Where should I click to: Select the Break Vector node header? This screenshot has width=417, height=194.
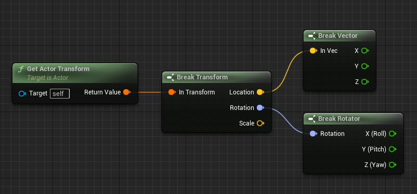click(340, 36)
